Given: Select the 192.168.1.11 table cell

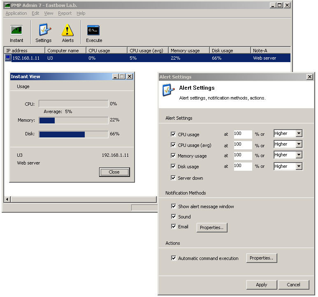Looking at the screenshot, I should 26,58.
